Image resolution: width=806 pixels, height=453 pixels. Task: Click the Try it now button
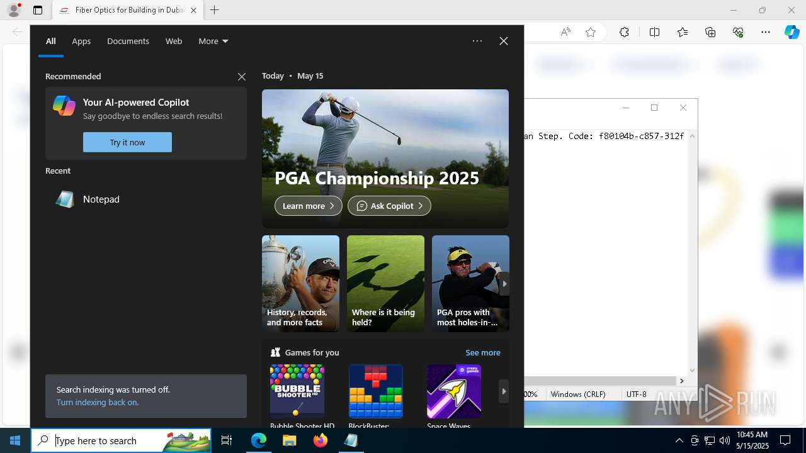(127, 142)
